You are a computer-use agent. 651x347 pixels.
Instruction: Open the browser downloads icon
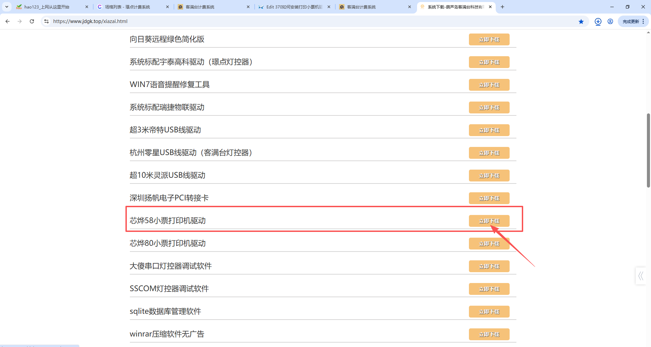point(598,22)
